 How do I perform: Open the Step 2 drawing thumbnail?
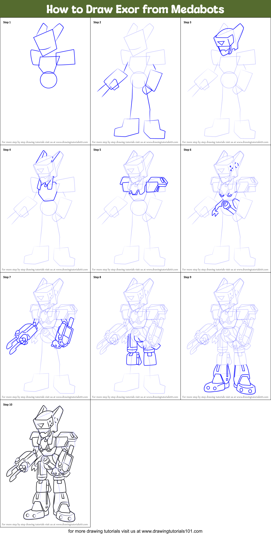click(135, 81)
